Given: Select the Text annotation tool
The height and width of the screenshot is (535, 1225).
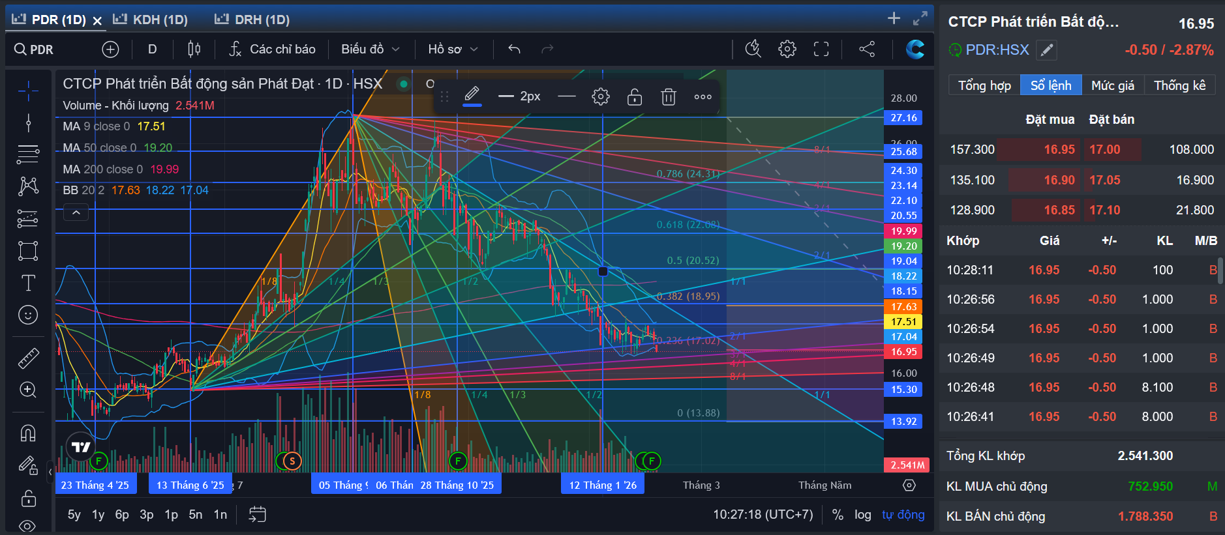Looking at the screenshot, I should point(28,283).
